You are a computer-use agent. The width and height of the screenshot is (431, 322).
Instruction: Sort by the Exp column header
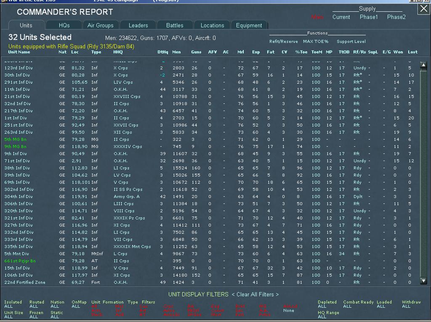click(x=256, y=52)
